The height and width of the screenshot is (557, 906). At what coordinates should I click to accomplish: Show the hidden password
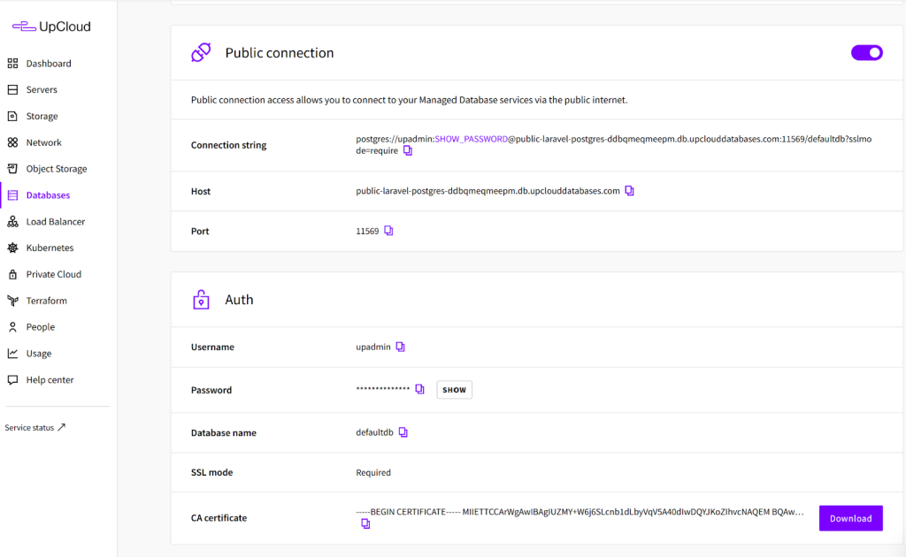tap(454, 390)
